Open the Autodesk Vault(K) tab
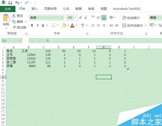The width and height of the screenshot is (162, 126). (x=127, y=9)
